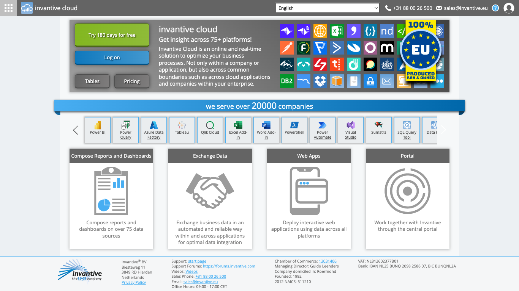Select the blue double chevron platform icon
The height and width of the screenshot is (291, 519).
click(x=337, y=48)
